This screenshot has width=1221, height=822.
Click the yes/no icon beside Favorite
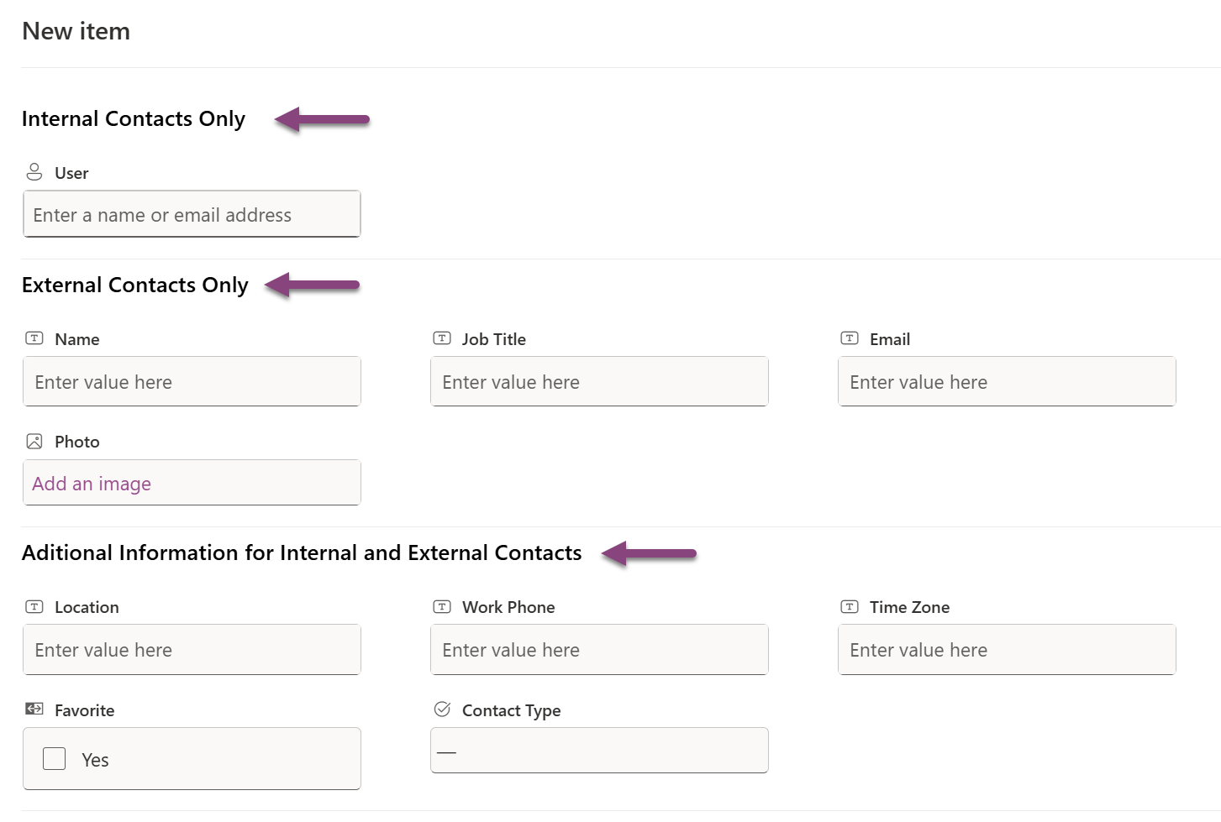(34, 709)
